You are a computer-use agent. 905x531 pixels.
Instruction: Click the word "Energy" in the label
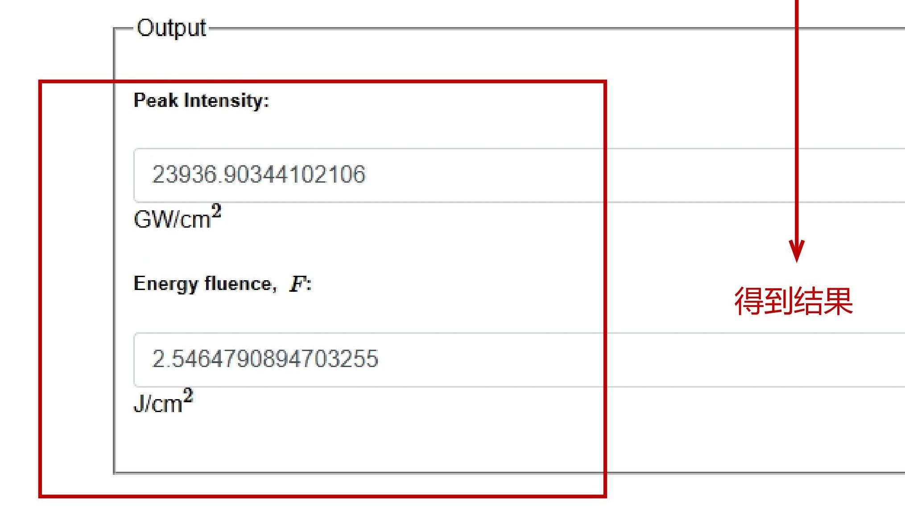click(x=165, y=284)
